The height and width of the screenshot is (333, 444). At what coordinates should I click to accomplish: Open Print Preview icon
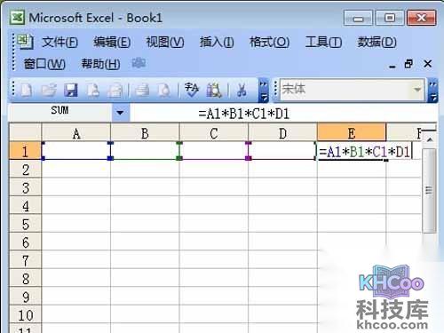164,90
